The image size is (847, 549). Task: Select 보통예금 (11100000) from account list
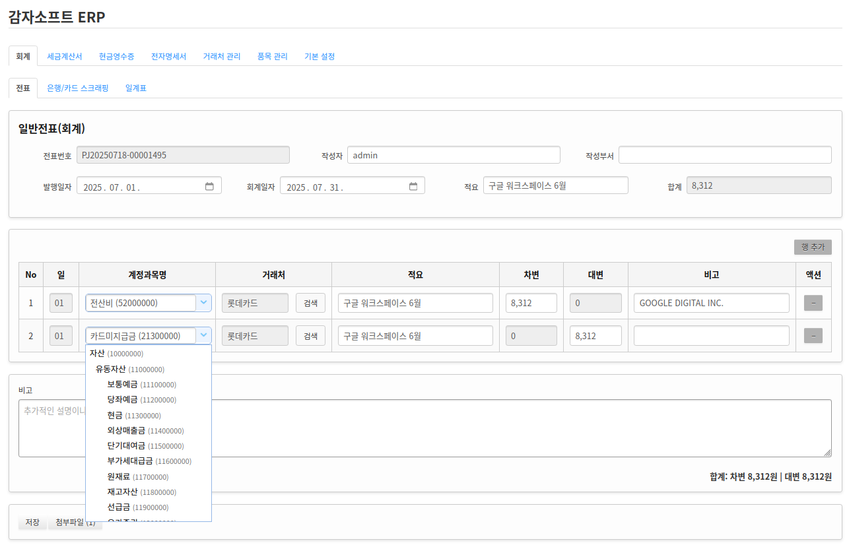tap(142, 385)
